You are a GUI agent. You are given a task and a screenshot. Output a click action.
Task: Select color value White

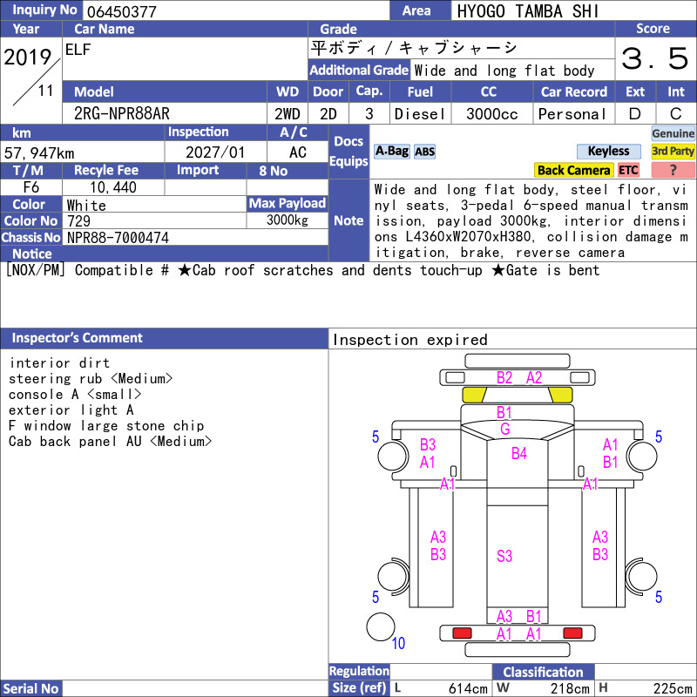86,205
